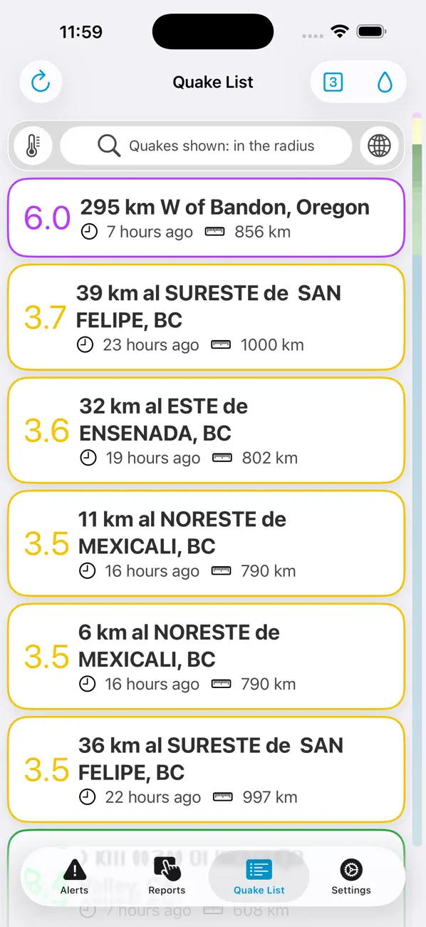Tap the ruler icon showing 856 km
Viewport: 426px width, 927px height.
[x=214, y=232]
